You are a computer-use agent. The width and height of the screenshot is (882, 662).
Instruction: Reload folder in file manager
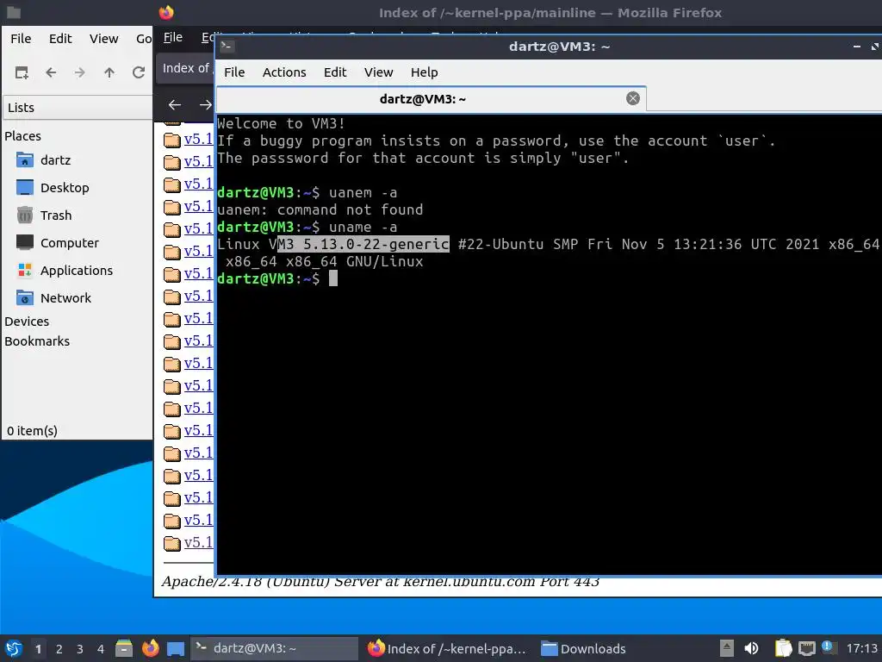point(139,72)
